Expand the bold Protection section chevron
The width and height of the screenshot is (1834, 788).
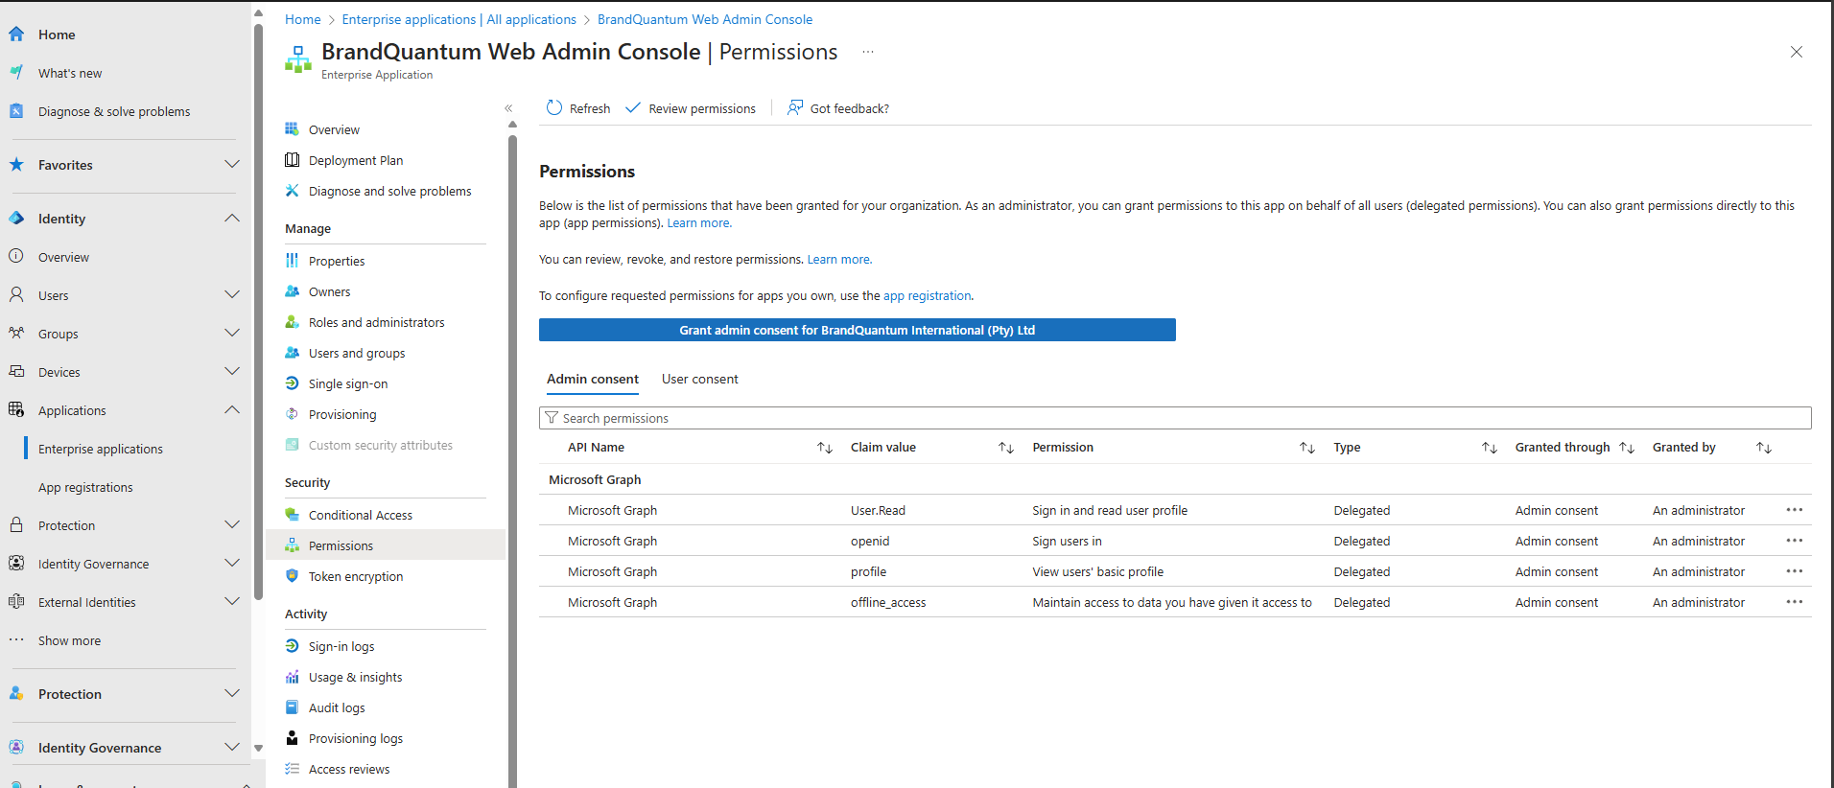coord(232,693)
